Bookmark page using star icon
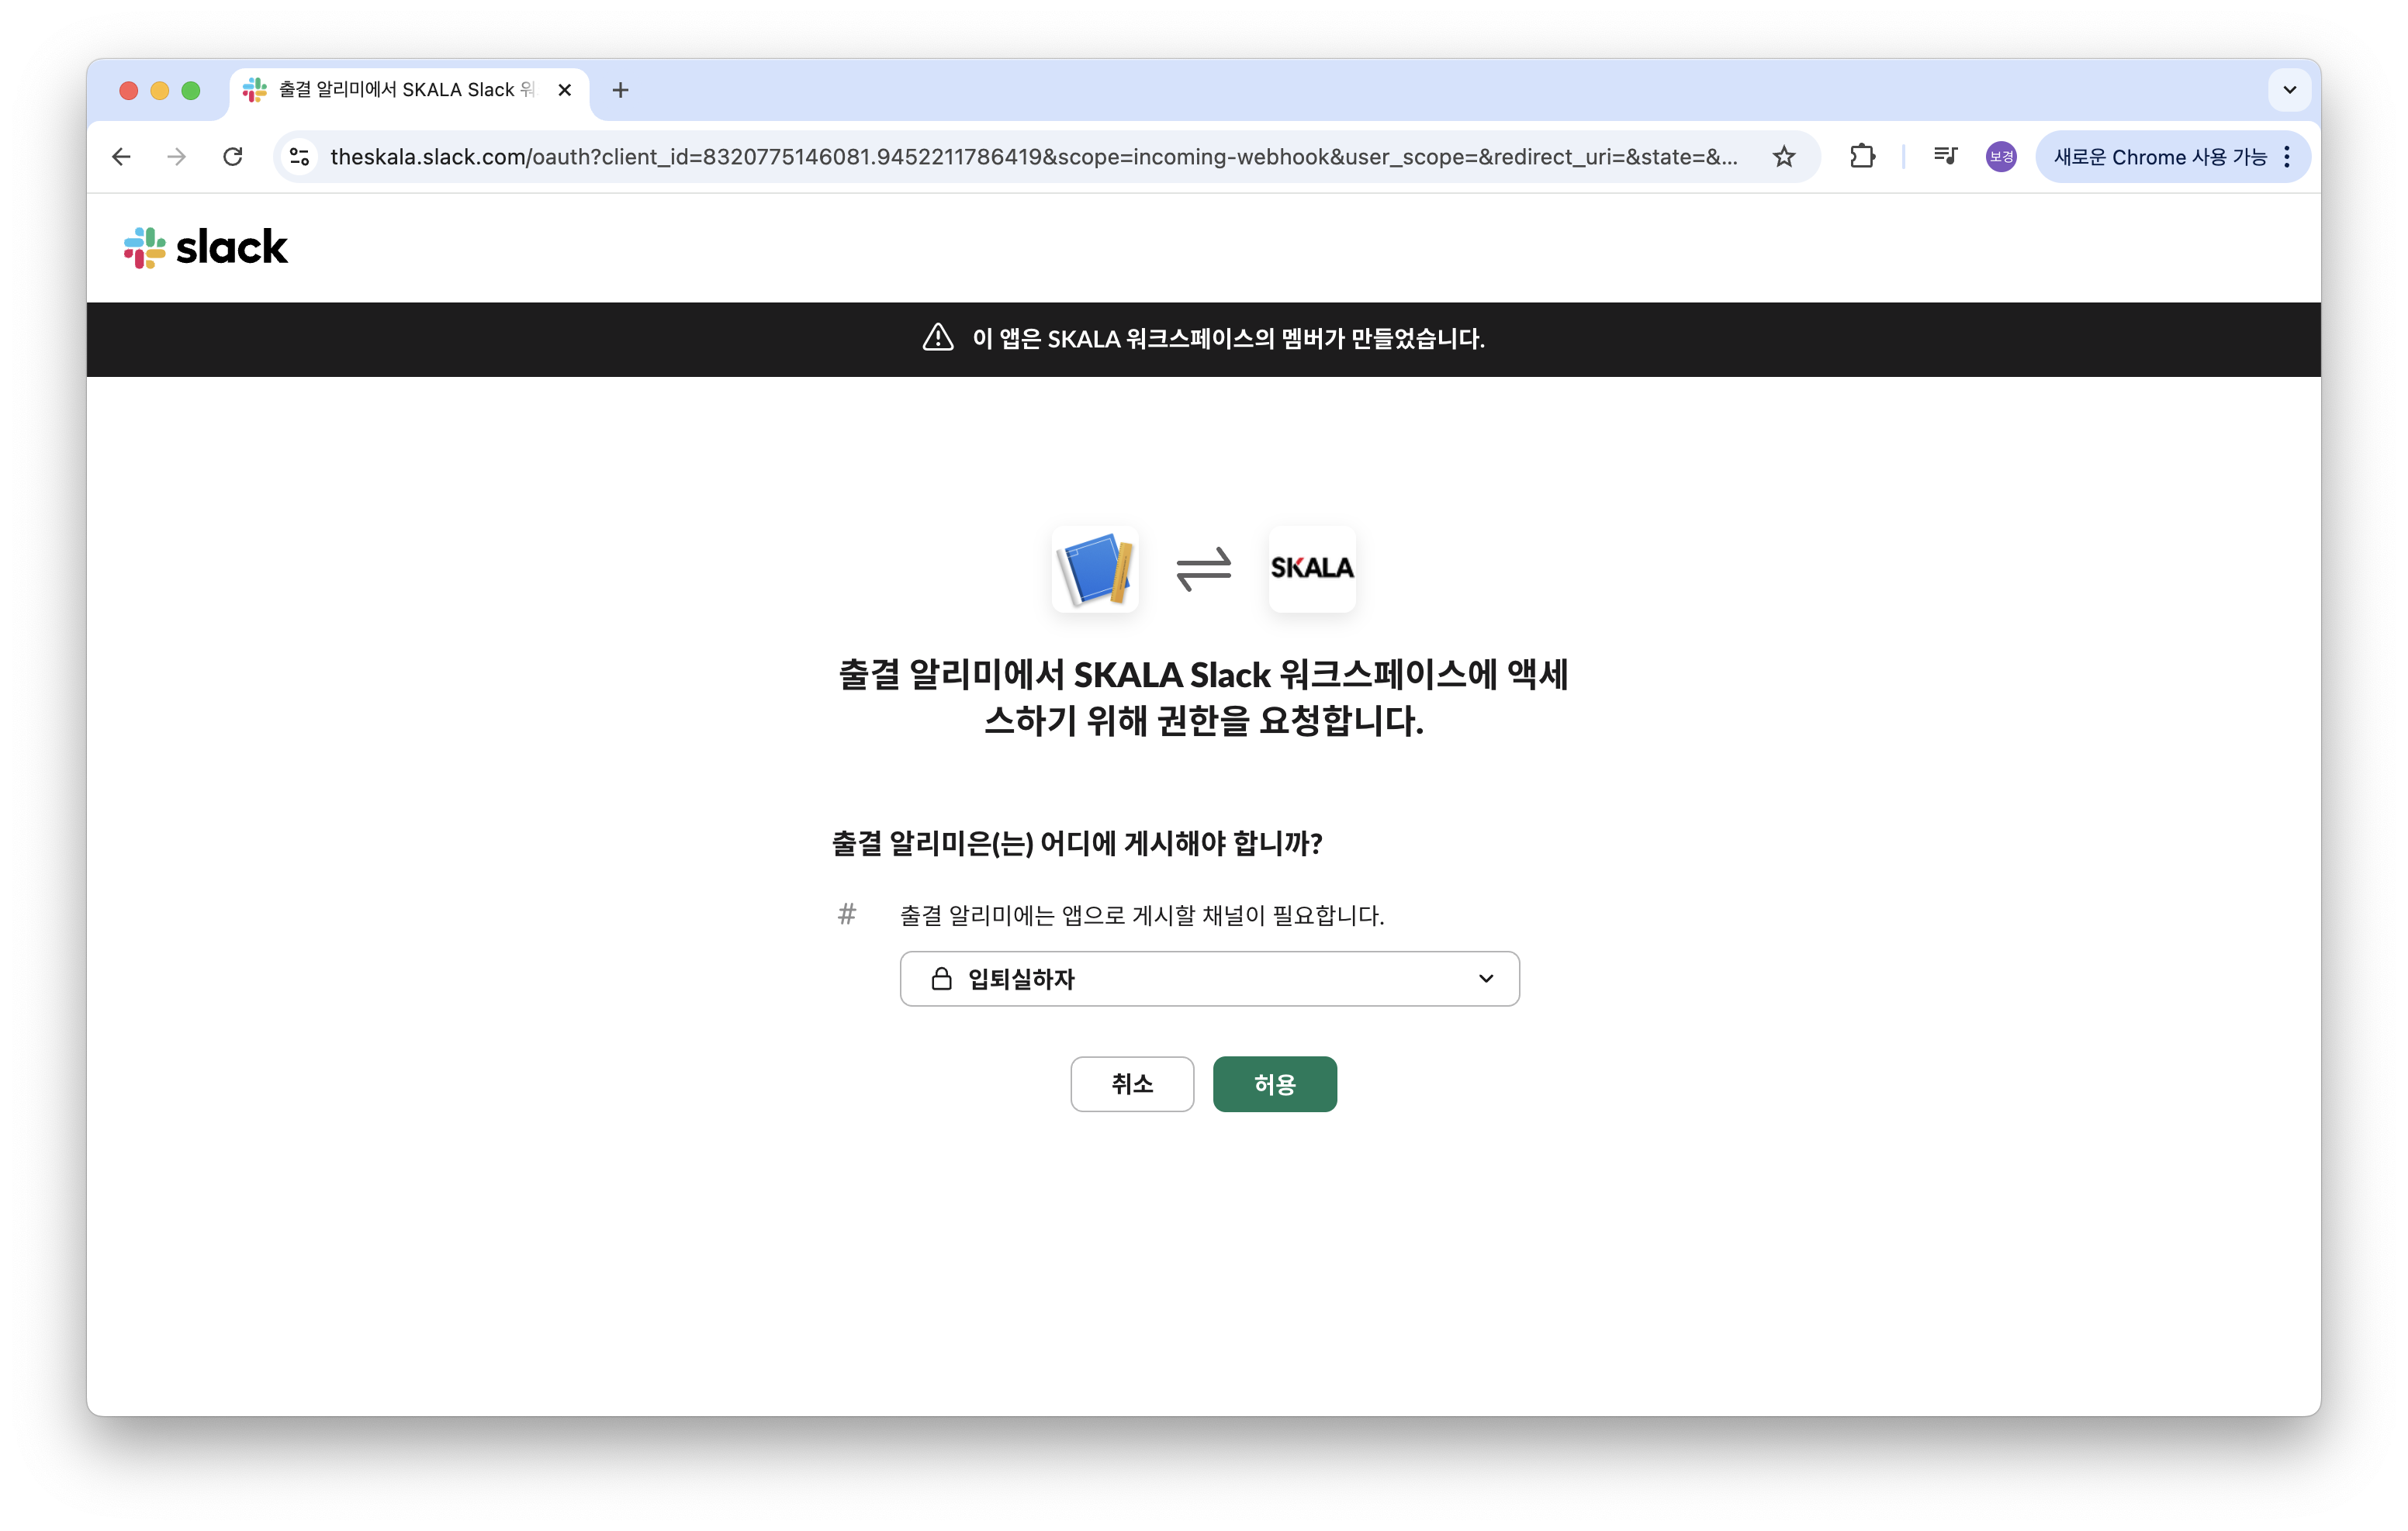The image size is (2408, 1531). tap(1783, 157)
